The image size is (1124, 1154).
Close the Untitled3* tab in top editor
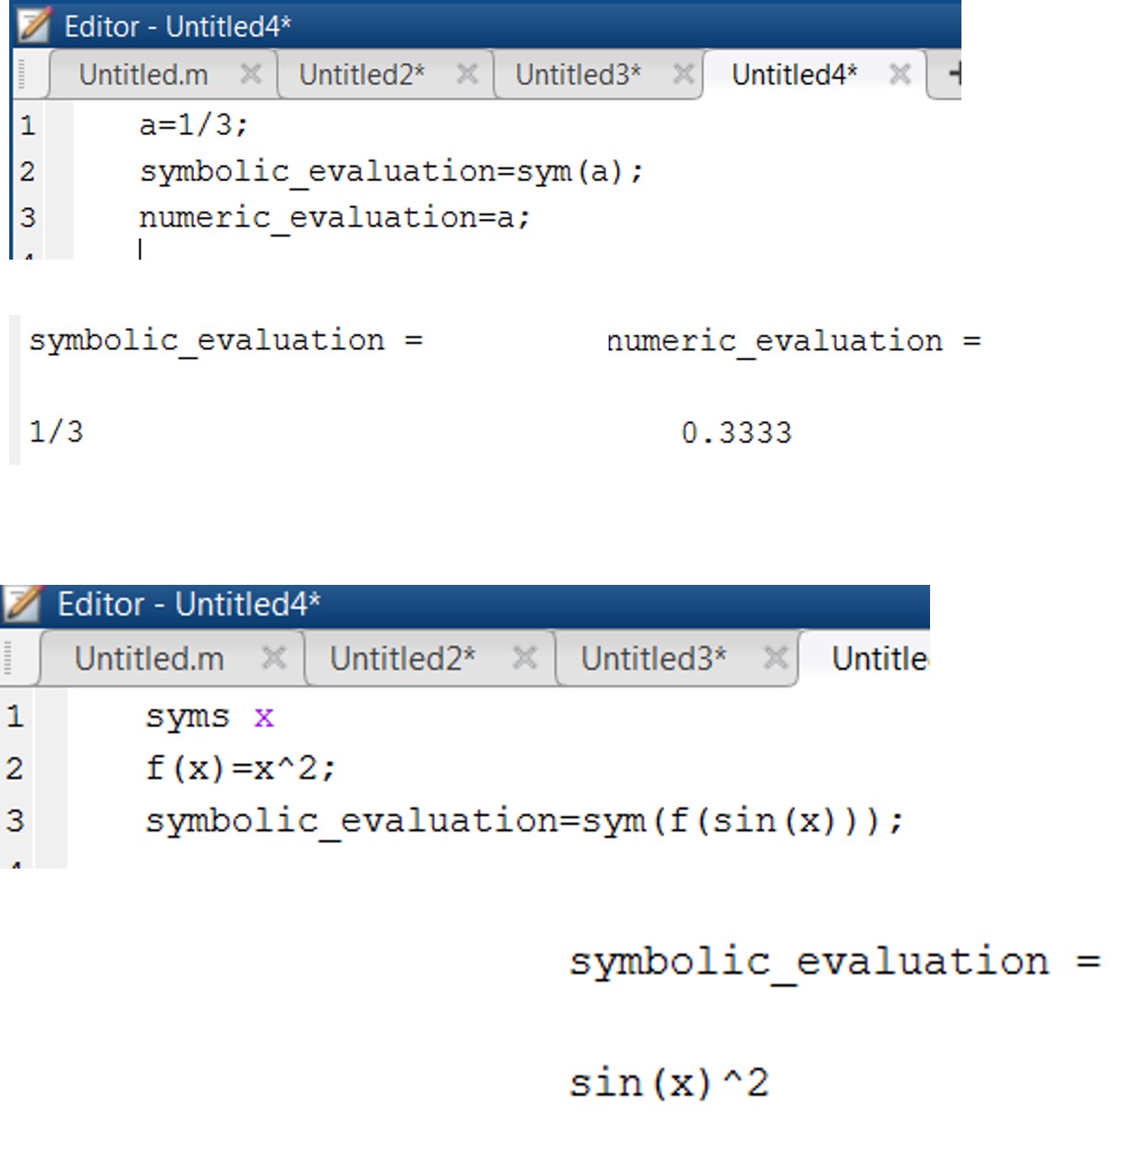click(683, 74)
